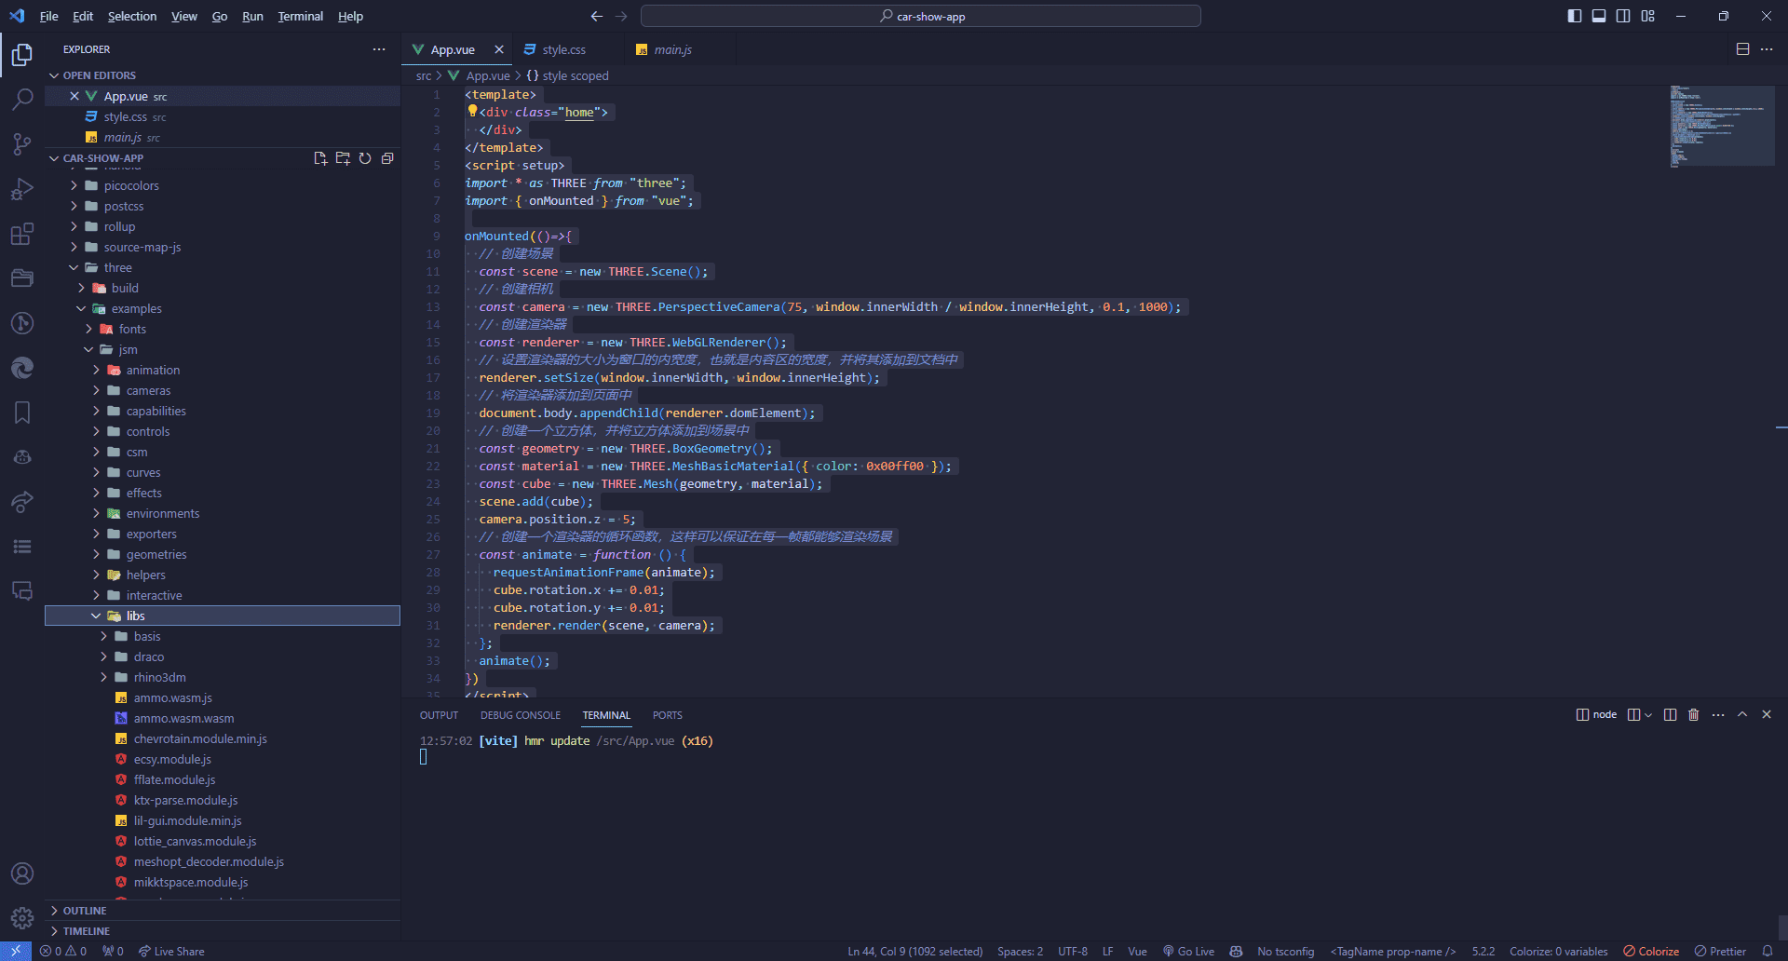Open the Bookmarks view in activity bar
This screenshot has height=961, width=1788.
(22, 413)
